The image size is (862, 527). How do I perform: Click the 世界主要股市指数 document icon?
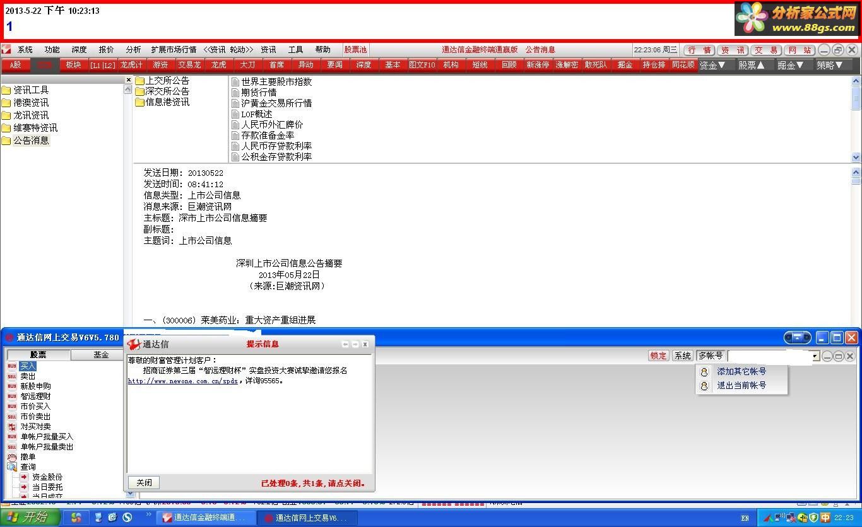pos(235,82)
